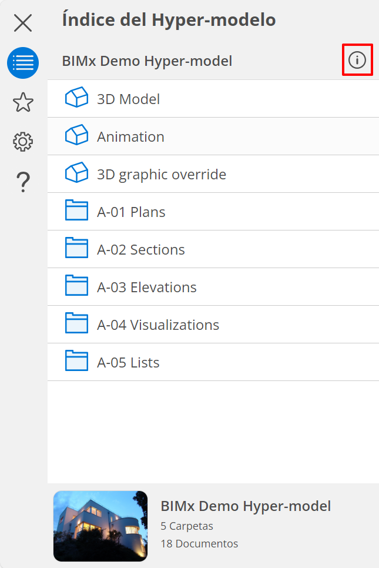Open the Animation entry
The width and height of the screenshot is (379, 568).
point(130,136)
